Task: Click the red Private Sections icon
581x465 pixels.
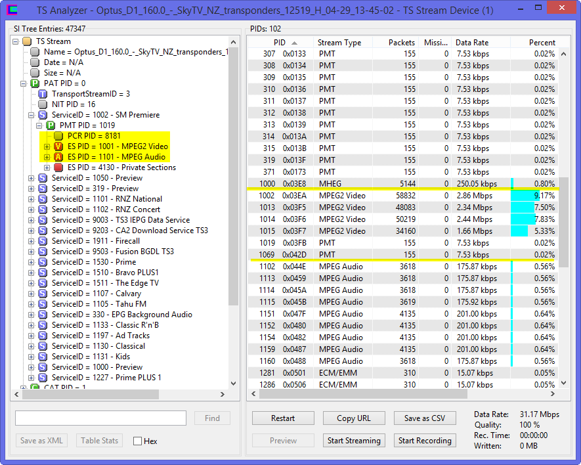Action: [58, 167]
